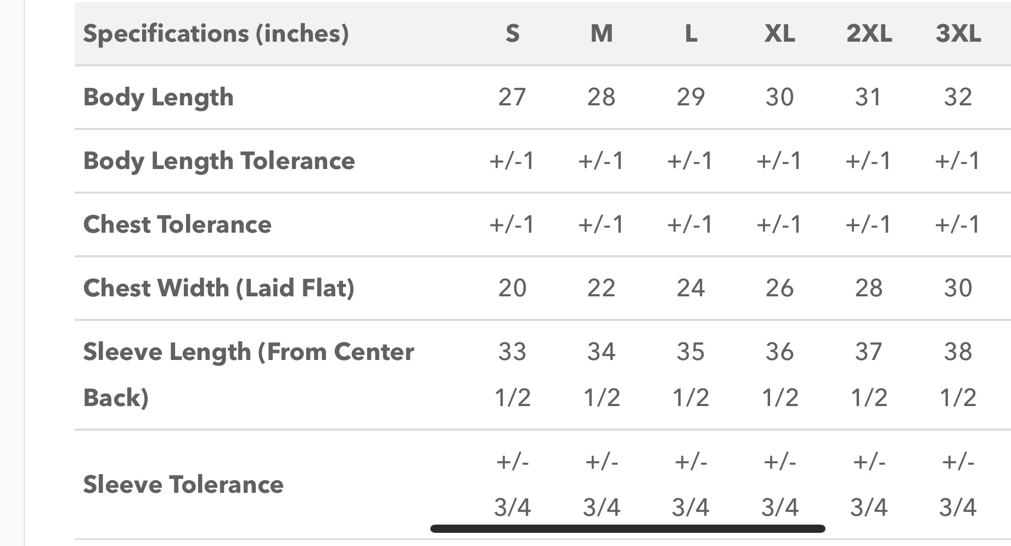Select the 3XL size column header
1011x546 pixels.
tap(958, 34)
